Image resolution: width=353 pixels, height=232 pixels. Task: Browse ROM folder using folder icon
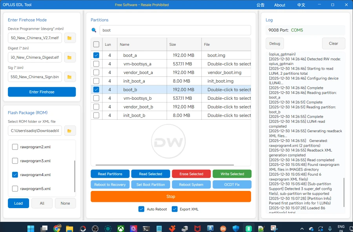click(x=69, y=131)
